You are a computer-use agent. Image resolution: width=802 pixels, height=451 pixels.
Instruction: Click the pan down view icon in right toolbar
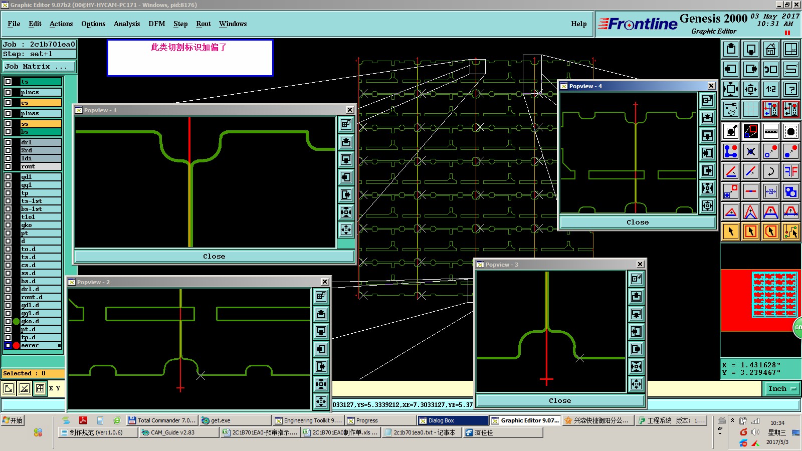751,49
